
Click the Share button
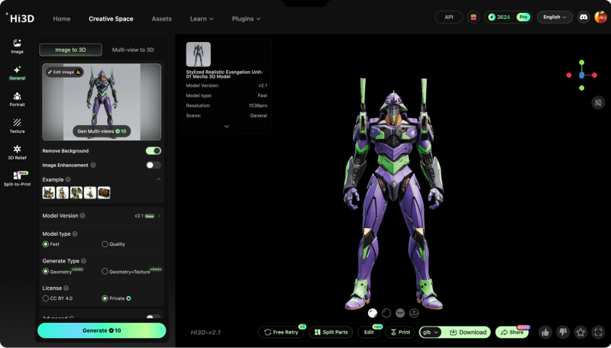(512, 332)
